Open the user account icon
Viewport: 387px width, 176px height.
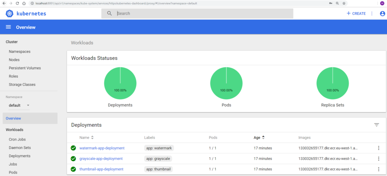click(x=382, y=14)
